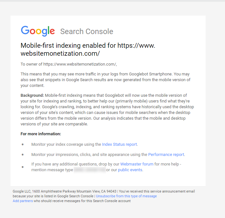Click the Background bold label
The image size is (225, 218).
(32, 95)
